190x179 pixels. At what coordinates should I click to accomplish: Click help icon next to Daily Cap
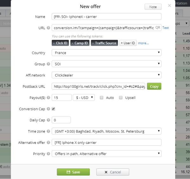48,120
